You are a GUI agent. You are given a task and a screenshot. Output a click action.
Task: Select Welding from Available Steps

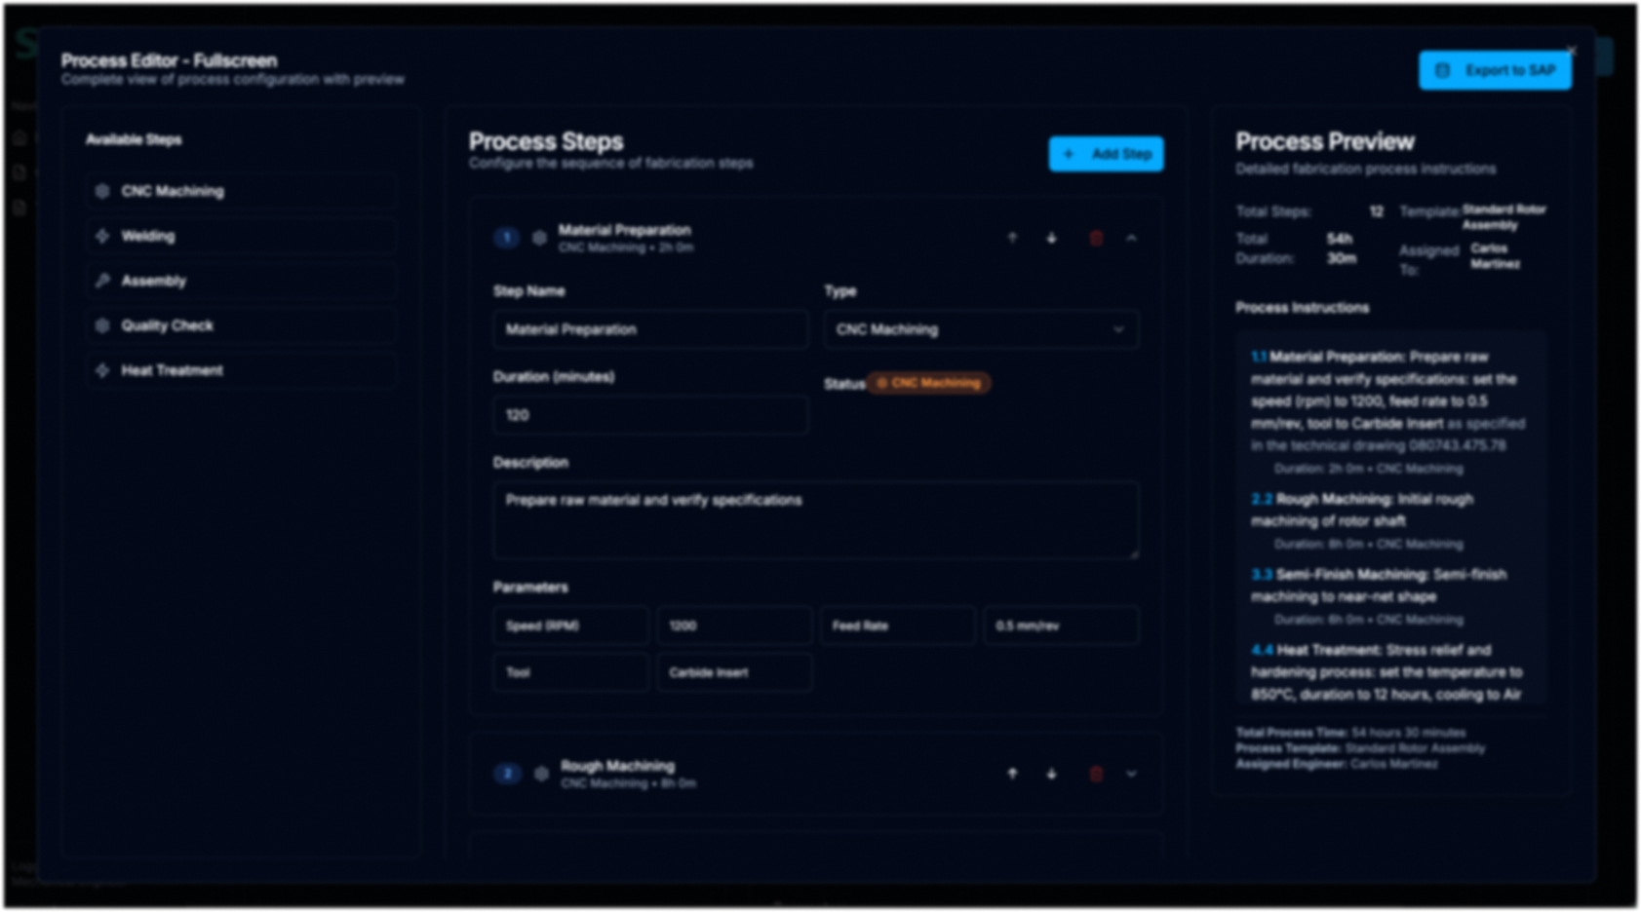(x=241, y=236)
